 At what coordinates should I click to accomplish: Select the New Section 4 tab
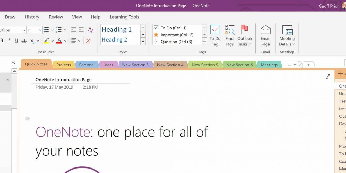(x=170, y=65)
